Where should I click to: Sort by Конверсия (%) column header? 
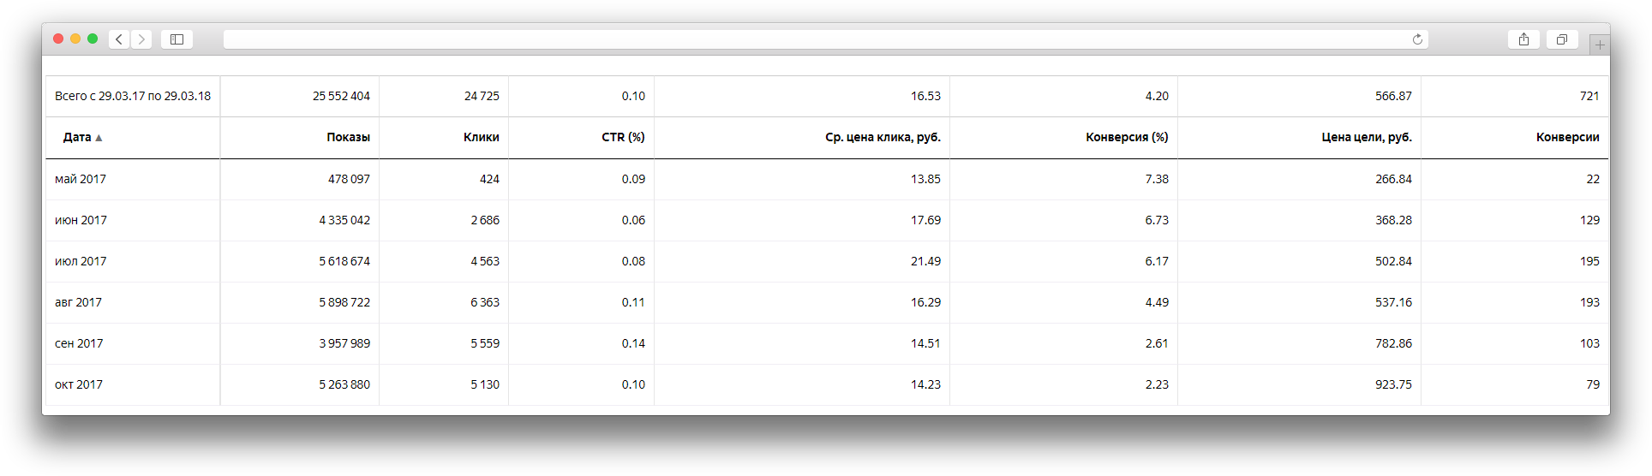(1127, 137)
